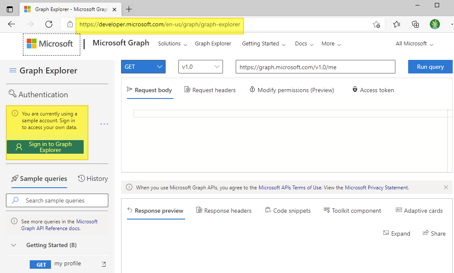
Task: Open the Code snippets tab
Action: (x=288, y=211)
